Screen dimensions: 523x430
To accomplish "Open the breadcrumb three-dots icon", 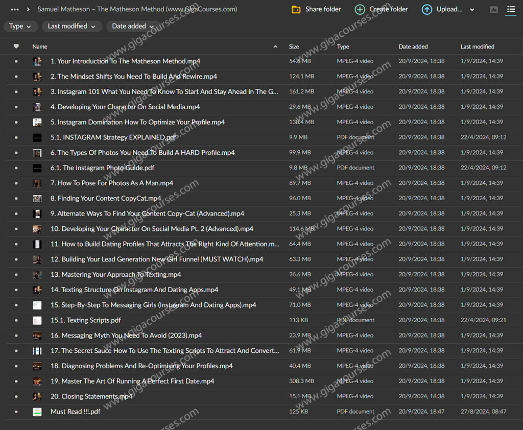I will tap(14, 9).
